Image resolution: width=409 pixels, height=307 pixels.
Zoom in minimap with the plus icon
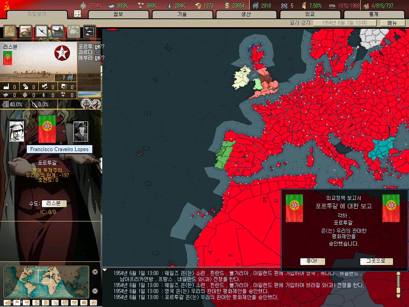(x=95, y=272)
